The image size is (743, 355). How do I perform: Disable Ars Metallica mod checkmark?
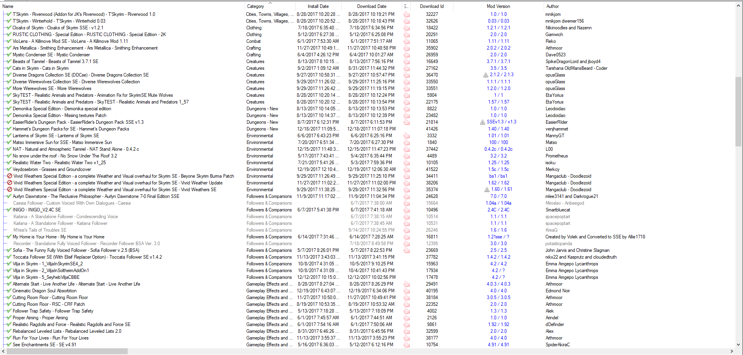click(9, 48)
